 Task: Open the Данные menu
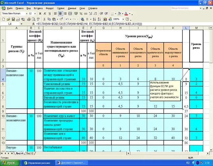pos(72,8)
